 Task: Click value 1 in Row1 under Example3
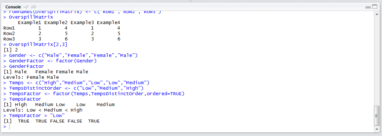[92, 28]
